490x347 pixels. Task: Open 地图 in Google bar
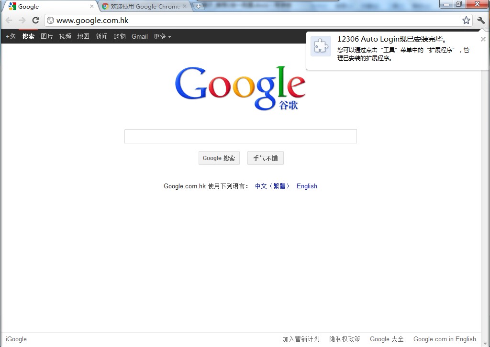(x=83, y=36)
